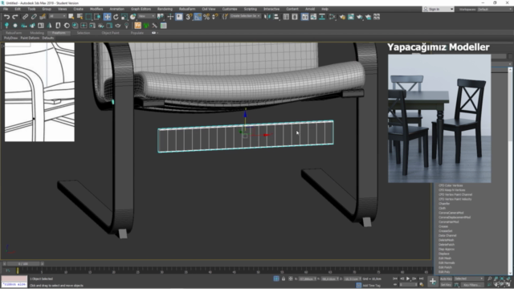
Task: Toggle the Isolate Selection icon
Action: point(276,279)
